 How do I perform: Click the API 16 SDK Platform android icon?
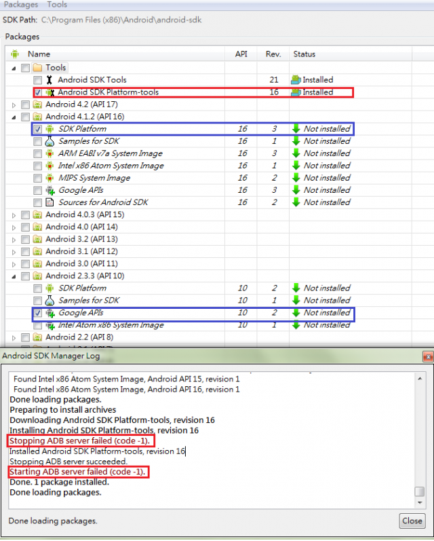click(50, 129)
